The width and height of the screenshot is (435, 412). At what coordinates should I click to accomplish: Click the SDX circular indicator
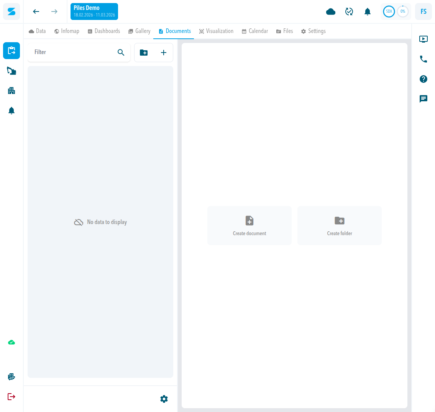click(x=389, y=12)
